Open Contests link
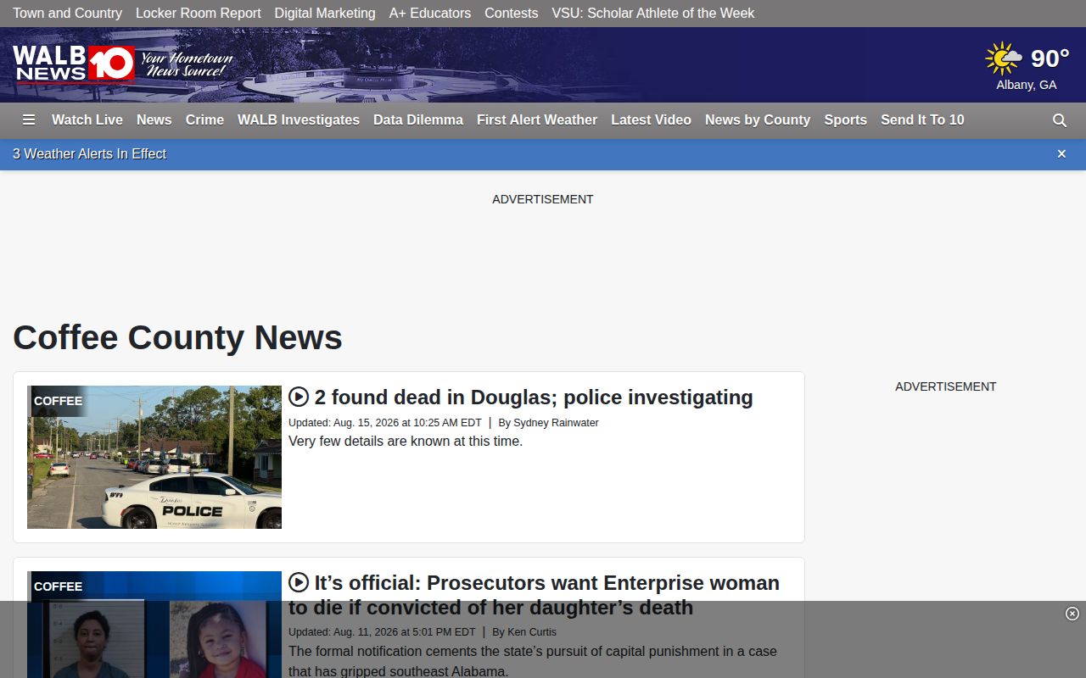The width and height of the screenshot is (1086, 678). tap(511, 13)
